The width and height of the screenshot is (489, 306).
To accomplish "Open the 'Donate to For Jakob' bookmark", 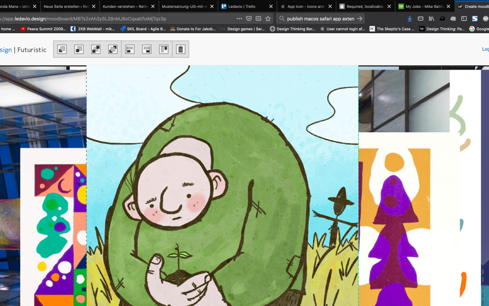I will click(193, 29).
